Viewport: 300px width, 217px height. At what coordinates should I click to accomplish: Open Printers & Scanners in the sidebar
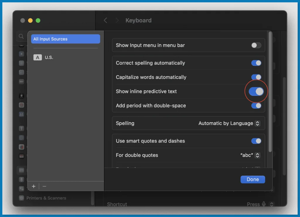[46, 198]
